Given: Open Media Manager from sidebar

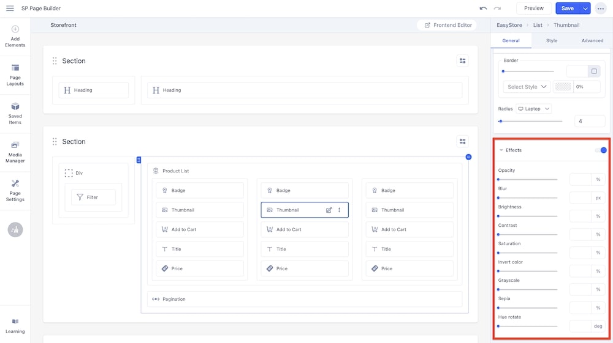Looking at the screenshot, I should pyautogui.click(x=15, y=152).
